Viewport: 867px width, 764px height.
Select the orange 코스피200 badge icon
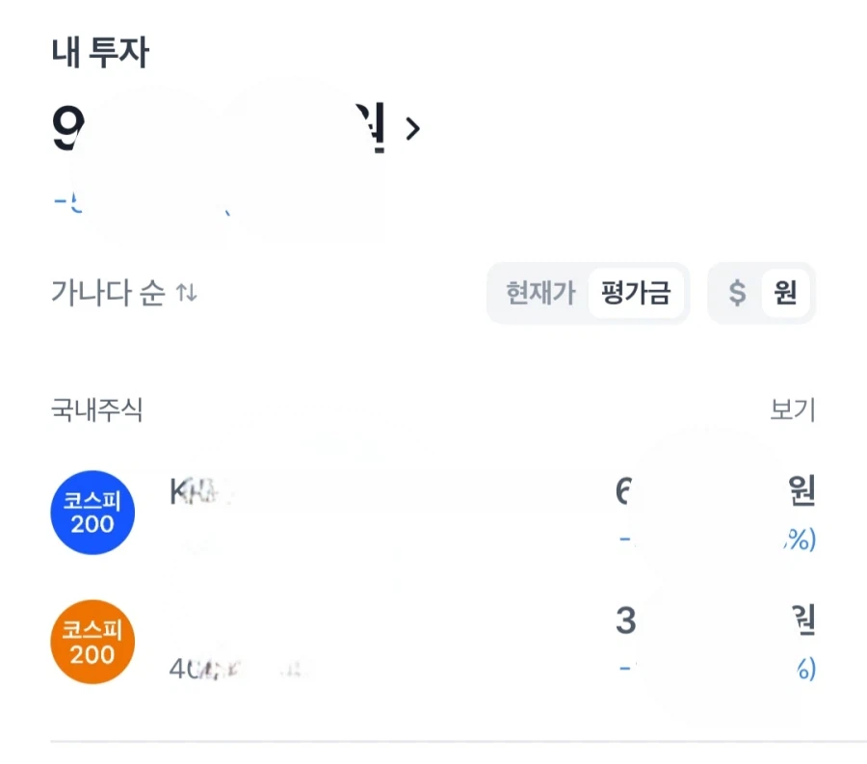(92, 642)
